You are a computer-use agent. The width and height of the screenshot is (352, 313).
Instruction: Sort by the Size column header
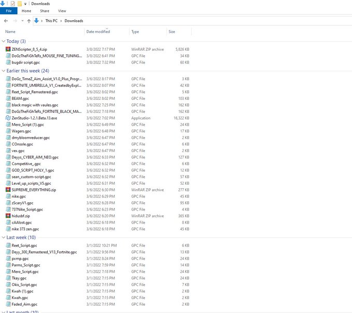click(172, 32)
